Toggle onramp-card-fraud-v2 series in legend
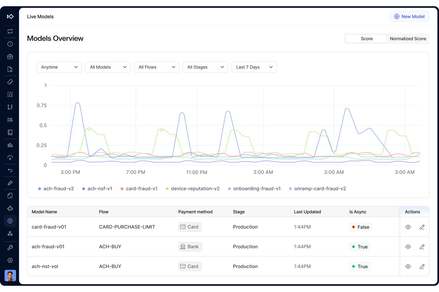Image resolution: width=439 pixels, height=292 pixels. click(317, 189)
